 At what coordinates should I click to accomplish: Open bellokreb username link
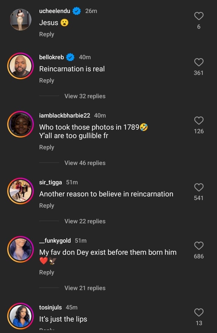[52, 57]
